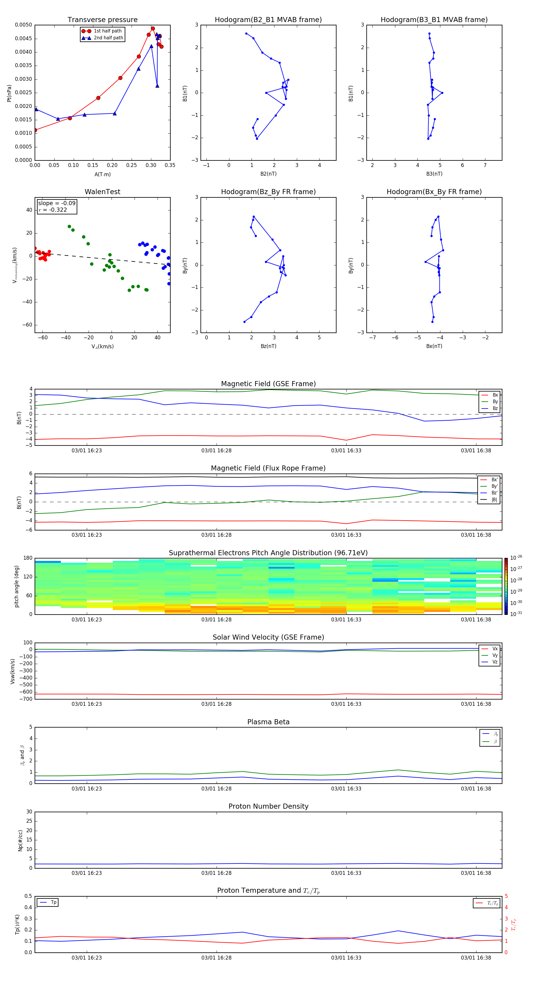
Task: Select "By'" in the flux rope legend
Action: 490,486
